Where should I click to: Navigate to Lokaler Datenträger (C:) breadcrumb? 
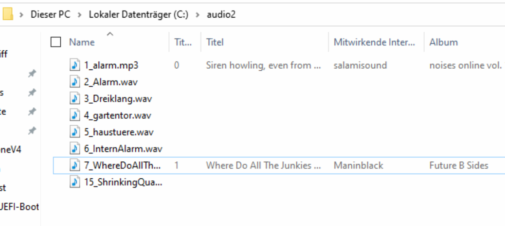tap(139, 15)
